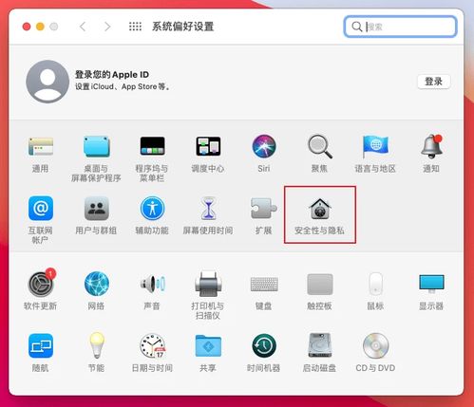Click the Apple ID avatar picture

[47, 82]
